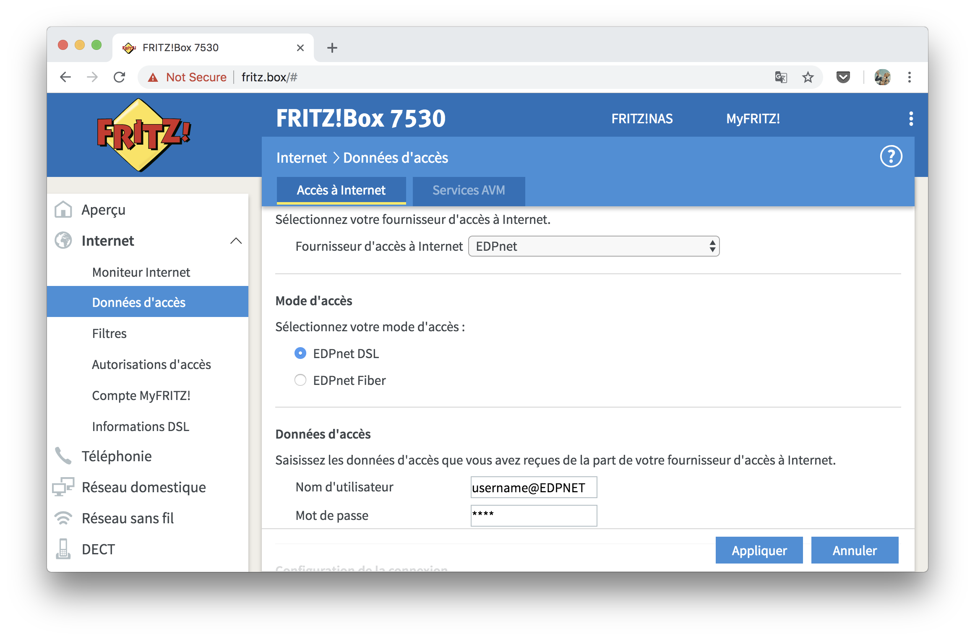Select the EDPnet Fiber radio button
This screenshot has width=975, height=639.
tap(300, 380)
